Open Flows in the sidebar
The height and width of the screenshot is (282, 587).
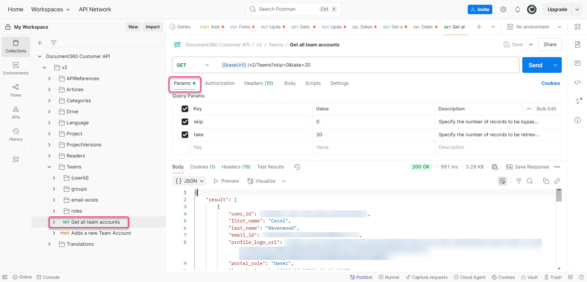[x=16, y=91]
